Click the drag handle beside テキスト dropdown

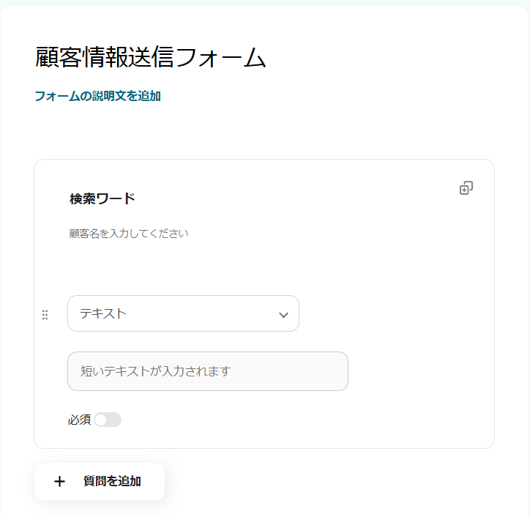point(45,314)
